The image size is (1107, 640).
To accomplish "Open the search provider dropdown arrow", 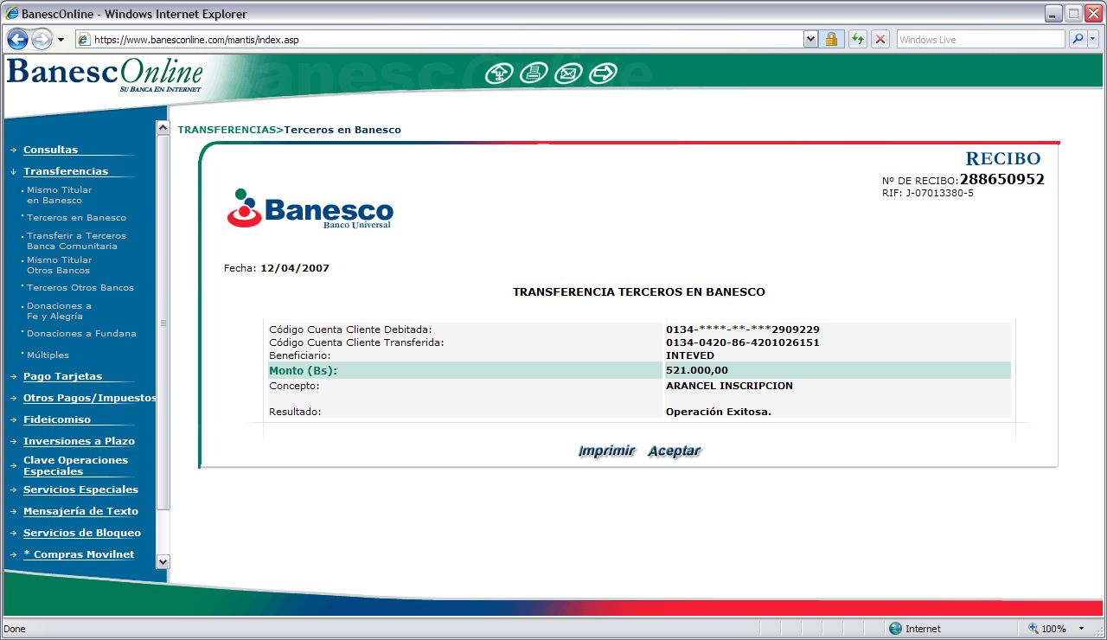I will click(1092, 39).
